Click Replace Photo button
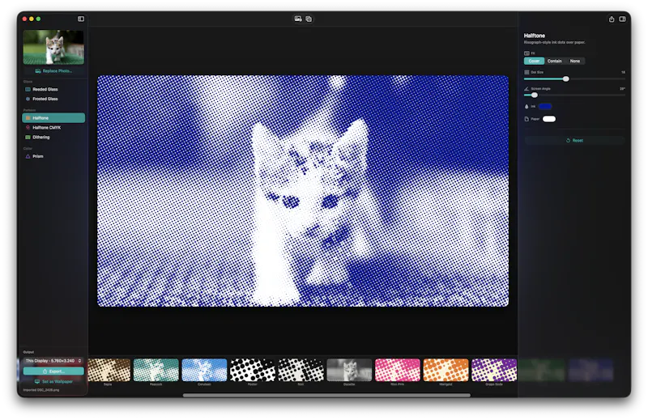The image size is (648, 420). click(x=53, y=71)
